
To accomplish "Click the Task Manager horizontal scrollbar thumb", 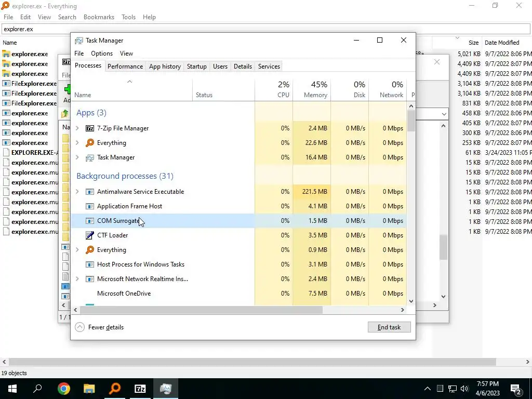I will [x=201, y=310].
